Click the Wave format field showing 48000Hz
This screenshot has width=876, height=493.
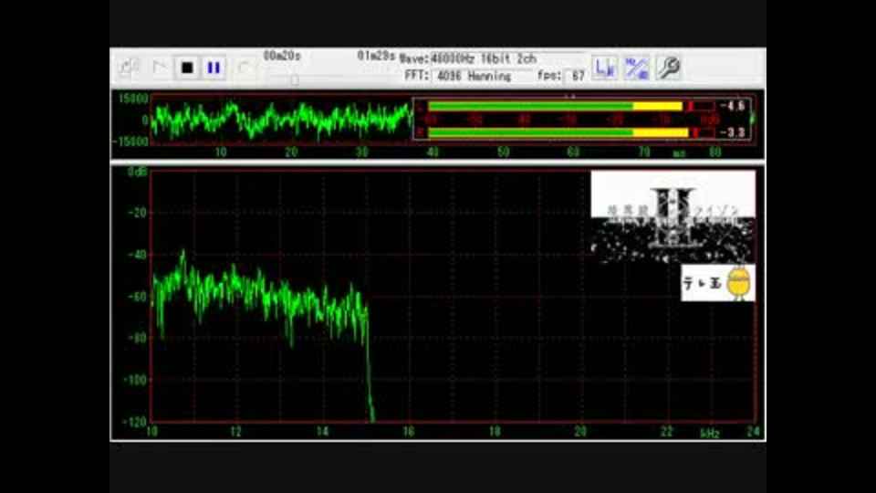click(x=506, y=58)
